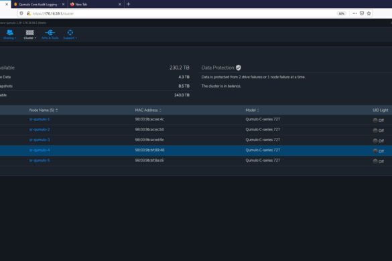Image resolution: width=392 pixels, height=261 pixels.
Task: Select MAC address 98:03:9b:ac:ec:b0
Action: click(x=149, y=130)
